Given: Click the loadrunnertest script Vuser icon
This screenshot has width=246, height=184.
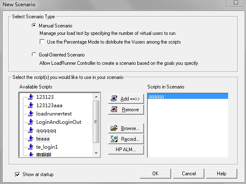Looking at the screenshot, I should [x=31, y=113].
